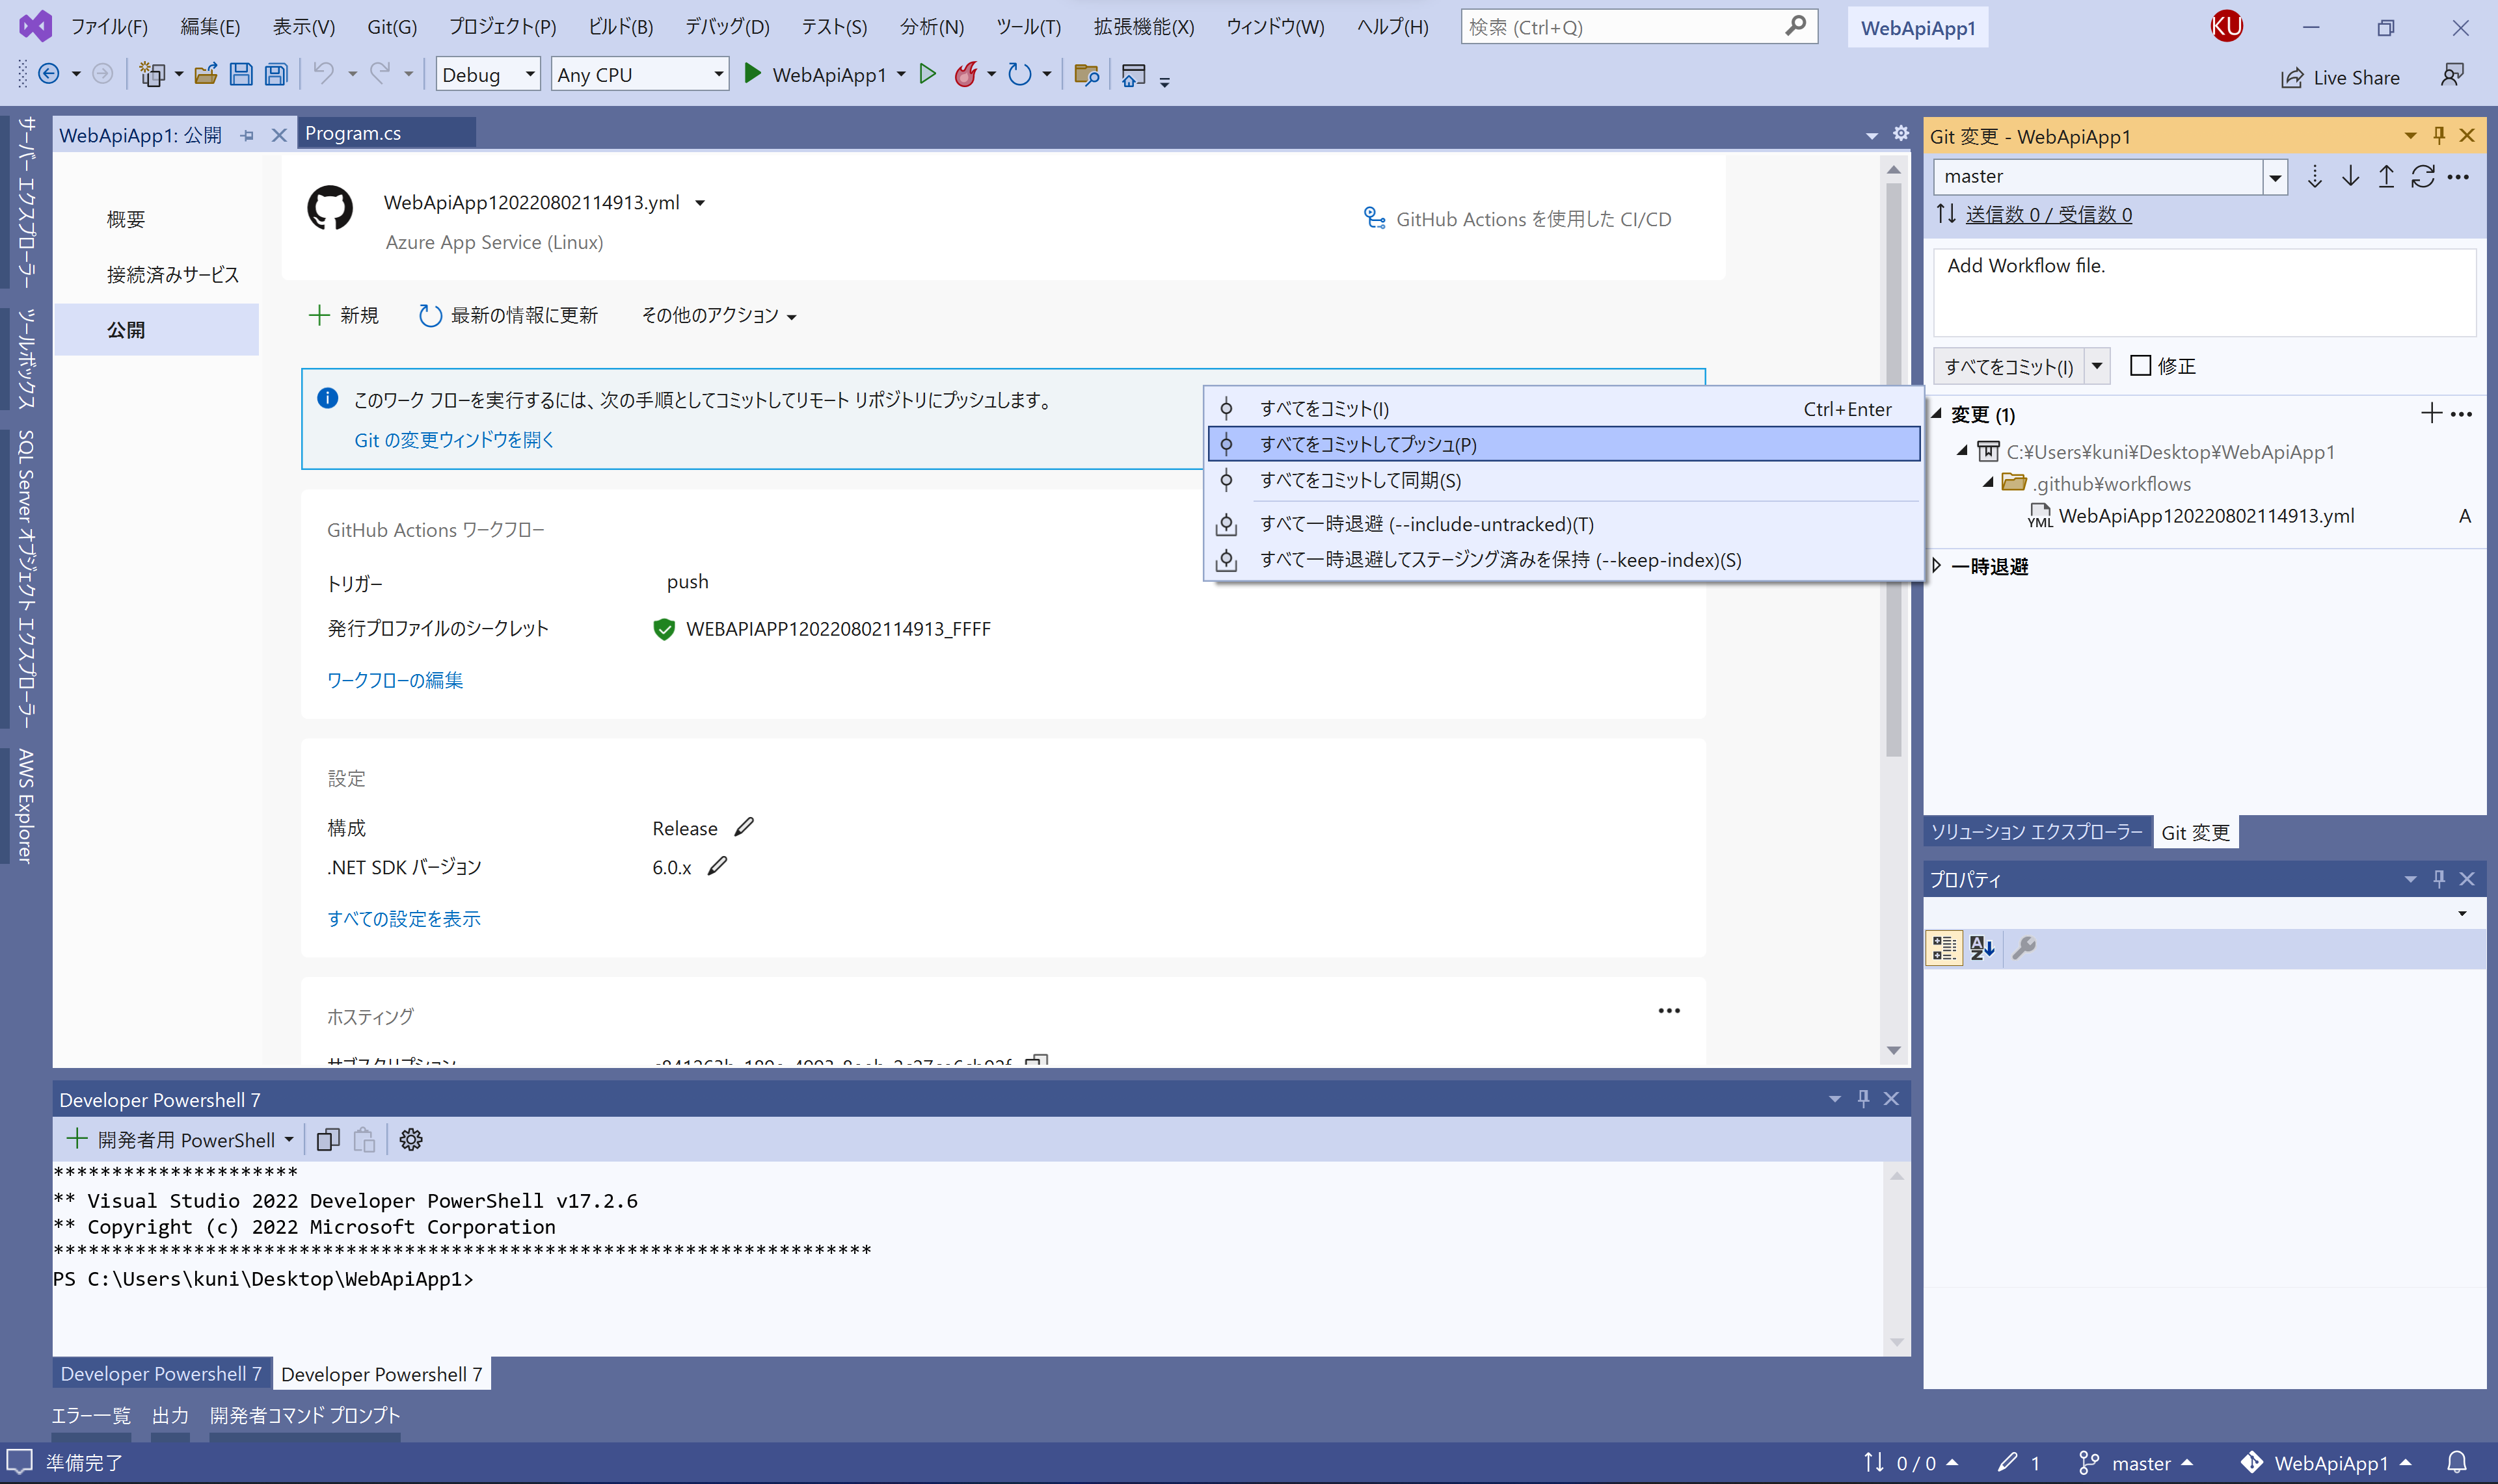Switch to ソリューション エクスプローラー tab

pyautogui.click(x=2035, y=831)
